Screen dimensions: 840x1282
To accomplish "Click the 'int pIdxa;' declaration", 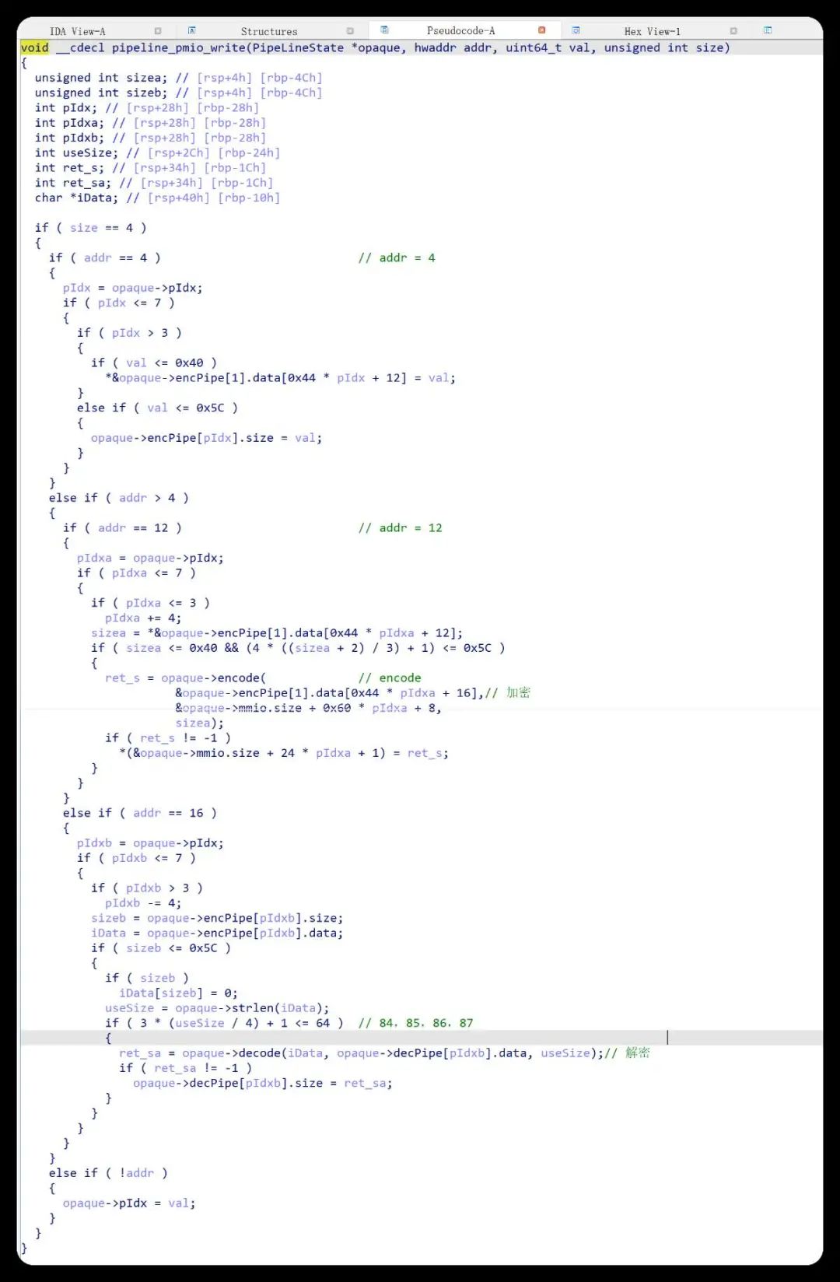I will [69, 123].
